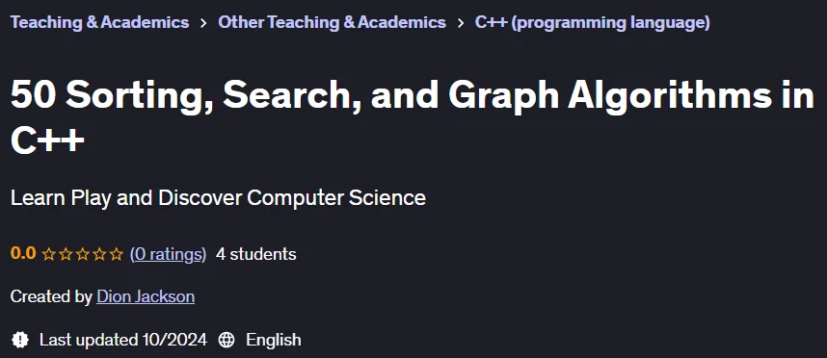The width and height of the screenshot is (827, 358).
Task: Click the chevron before C++ (programming language)
Action: 461,23
